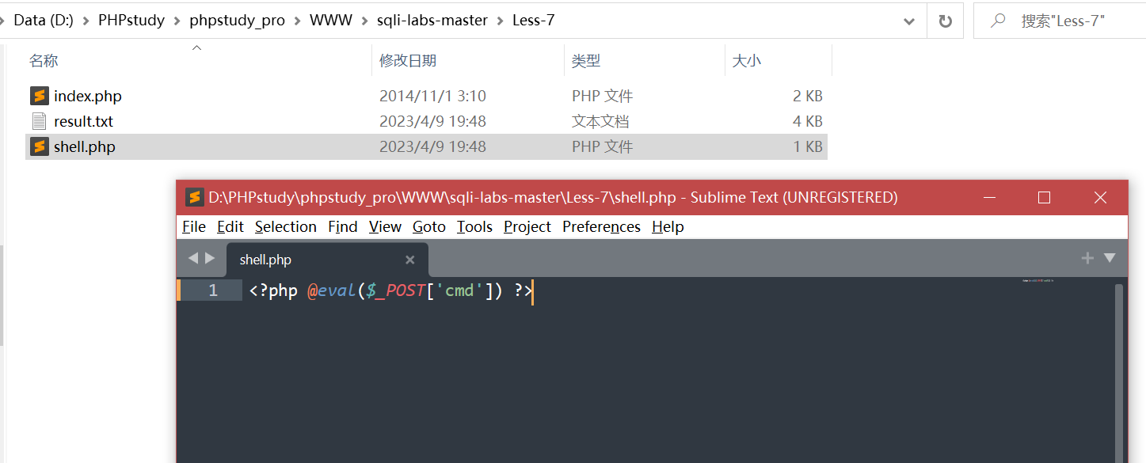Click the refresh icon in the address bar
Viewport: 1146px width, 463px height.
click(x=946, y=20)
